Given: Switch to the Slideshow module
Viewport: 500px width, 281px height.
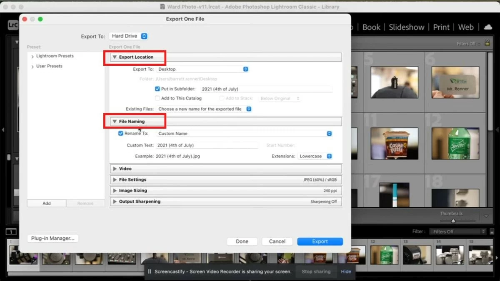Looking at the screenshot, I should (x=406, y=27).
